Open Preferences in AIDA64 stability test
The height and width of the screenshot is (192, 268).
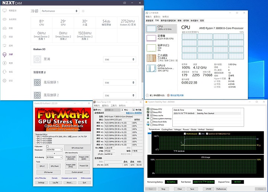221,189
